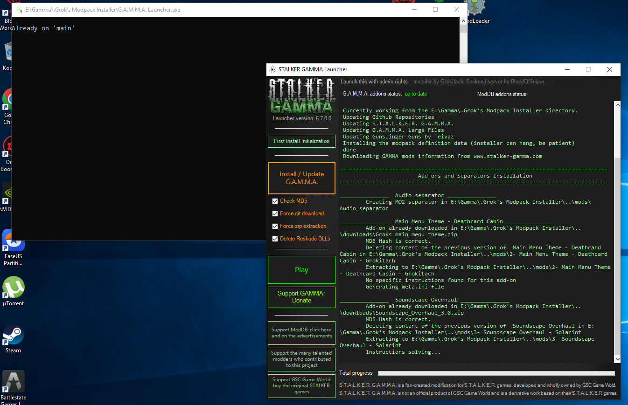
Task: Disable Force git download option
Action: 275,213
